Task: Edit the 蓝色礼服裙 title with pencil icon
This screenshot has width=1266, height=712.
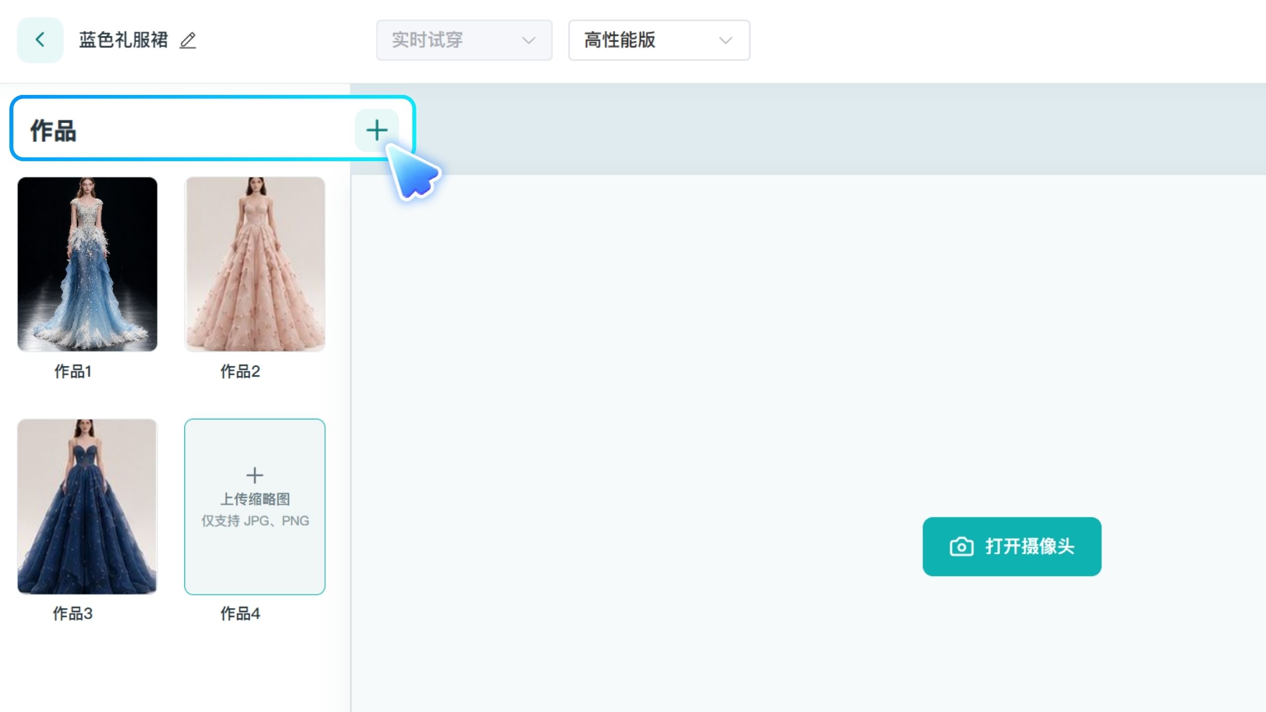Action: point(188,40)
